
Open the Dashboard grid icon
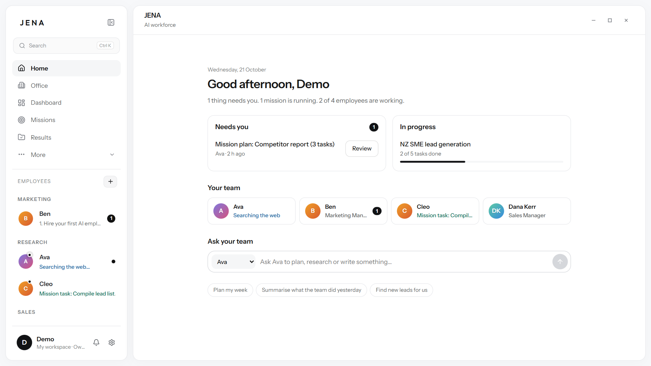(x=21, y=103)
